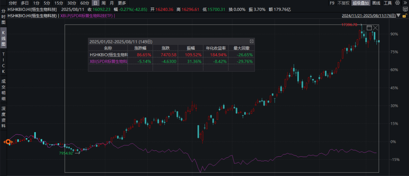409x176 pixels.
Task: Open the 更多 periods dropdown
Action: [122, 3]
